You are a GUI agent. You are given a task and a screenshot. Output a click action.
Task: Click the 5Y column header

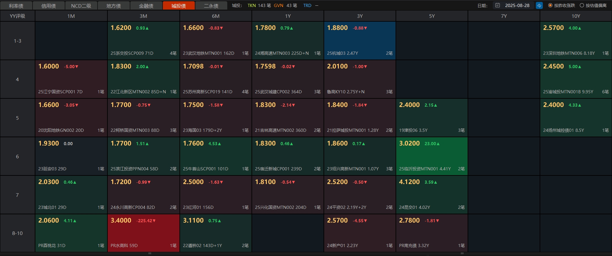[x=432, y=16]
